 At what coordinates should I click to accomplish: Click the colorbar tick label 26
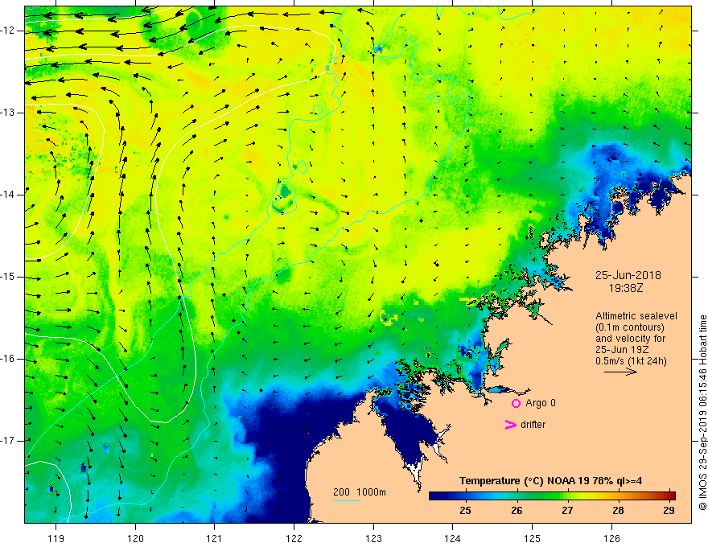[517, 511]
